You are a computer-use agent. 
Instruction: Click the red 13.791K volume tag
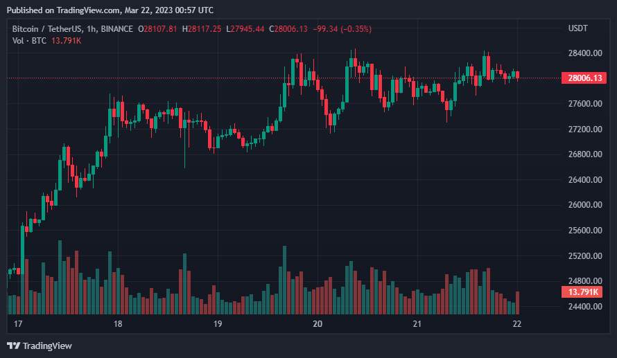582,292
